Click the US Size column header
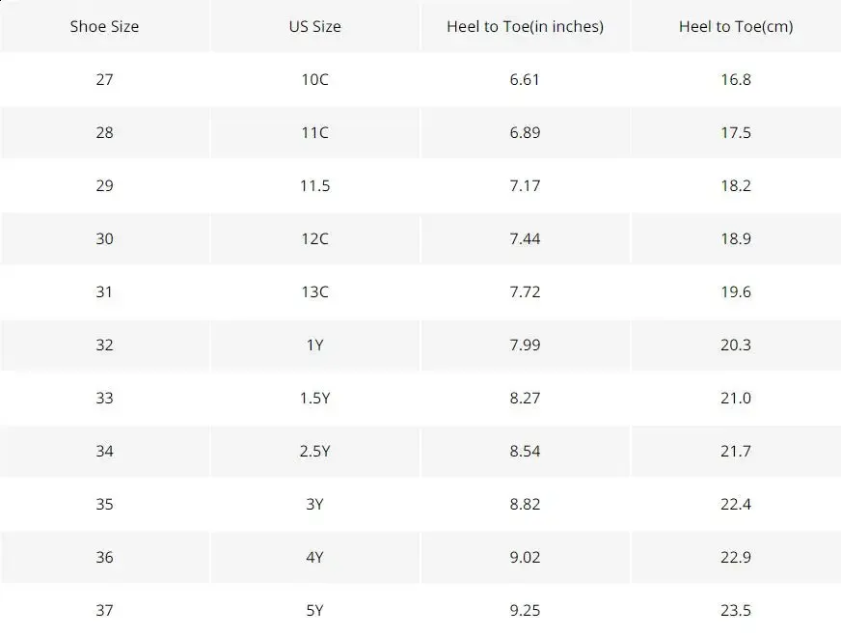 (x=314, y=26)
